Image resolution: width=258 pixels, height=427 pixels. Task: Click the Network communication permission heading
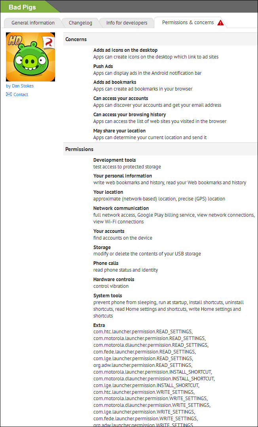click(x=121, y=208)
